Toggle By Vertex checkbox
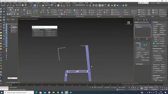Viewport: 168px width, 94px height. pyautogui.click(x=136, y=47)
